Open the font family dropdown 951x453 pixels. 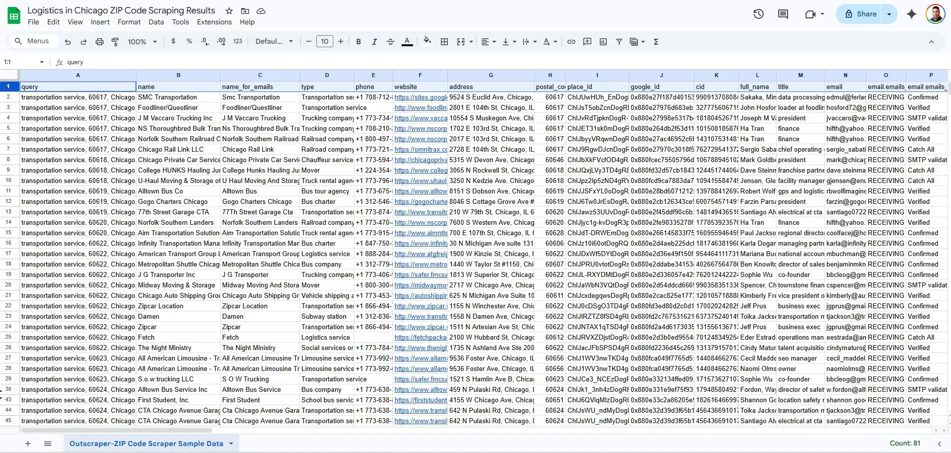tap(274, 42)
